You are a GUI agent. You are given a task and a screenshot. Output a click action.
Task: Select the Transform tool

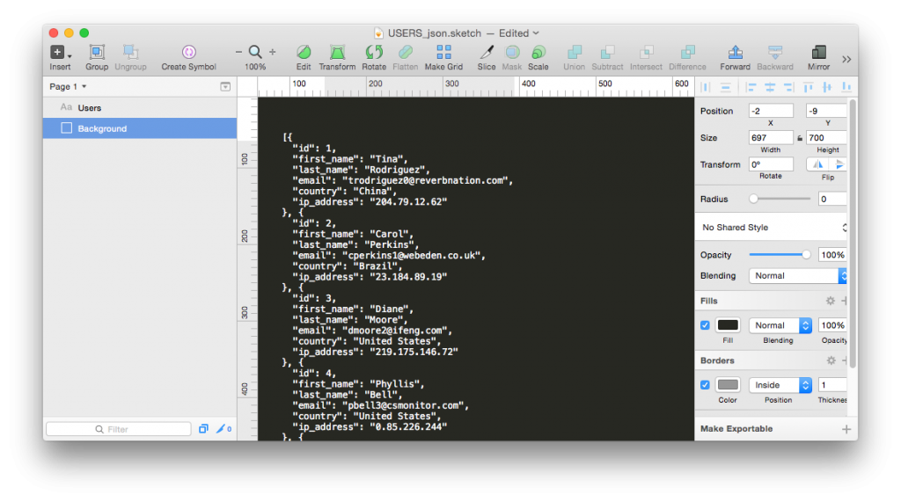pos(337,52)
